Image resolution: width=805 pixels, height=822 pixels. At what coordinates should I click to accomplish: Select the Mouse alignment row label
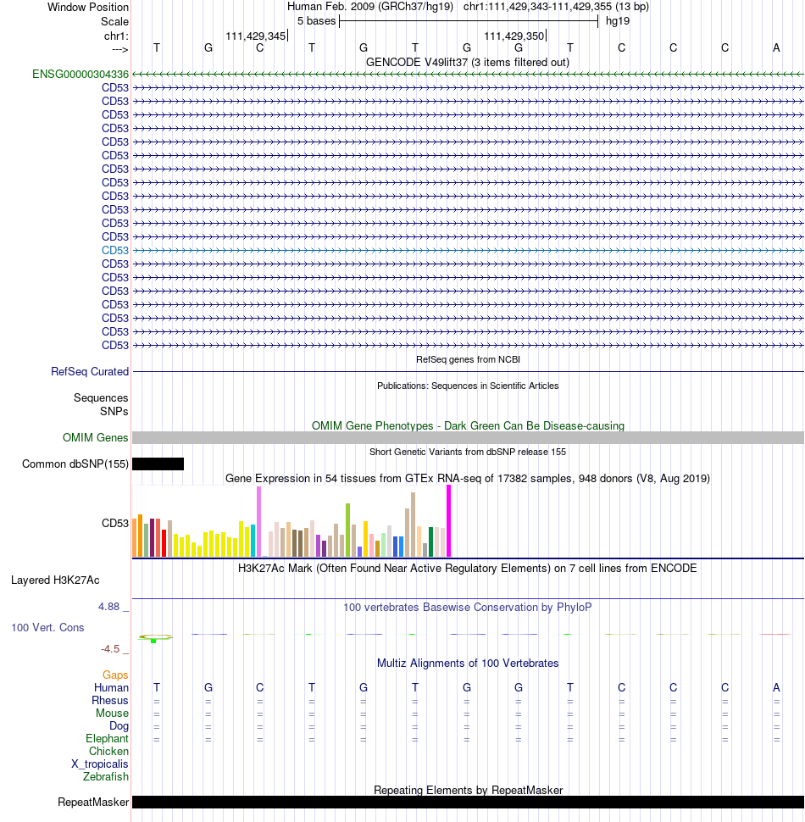[x=112, y=713]
